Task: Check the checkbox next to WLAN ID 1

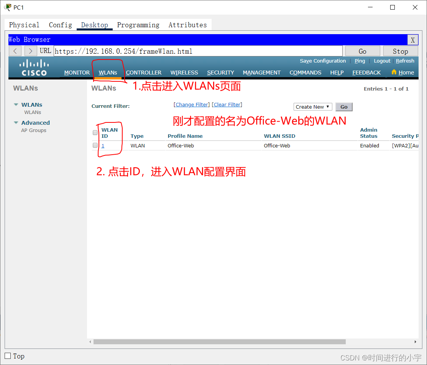Action: pos(95,145)
